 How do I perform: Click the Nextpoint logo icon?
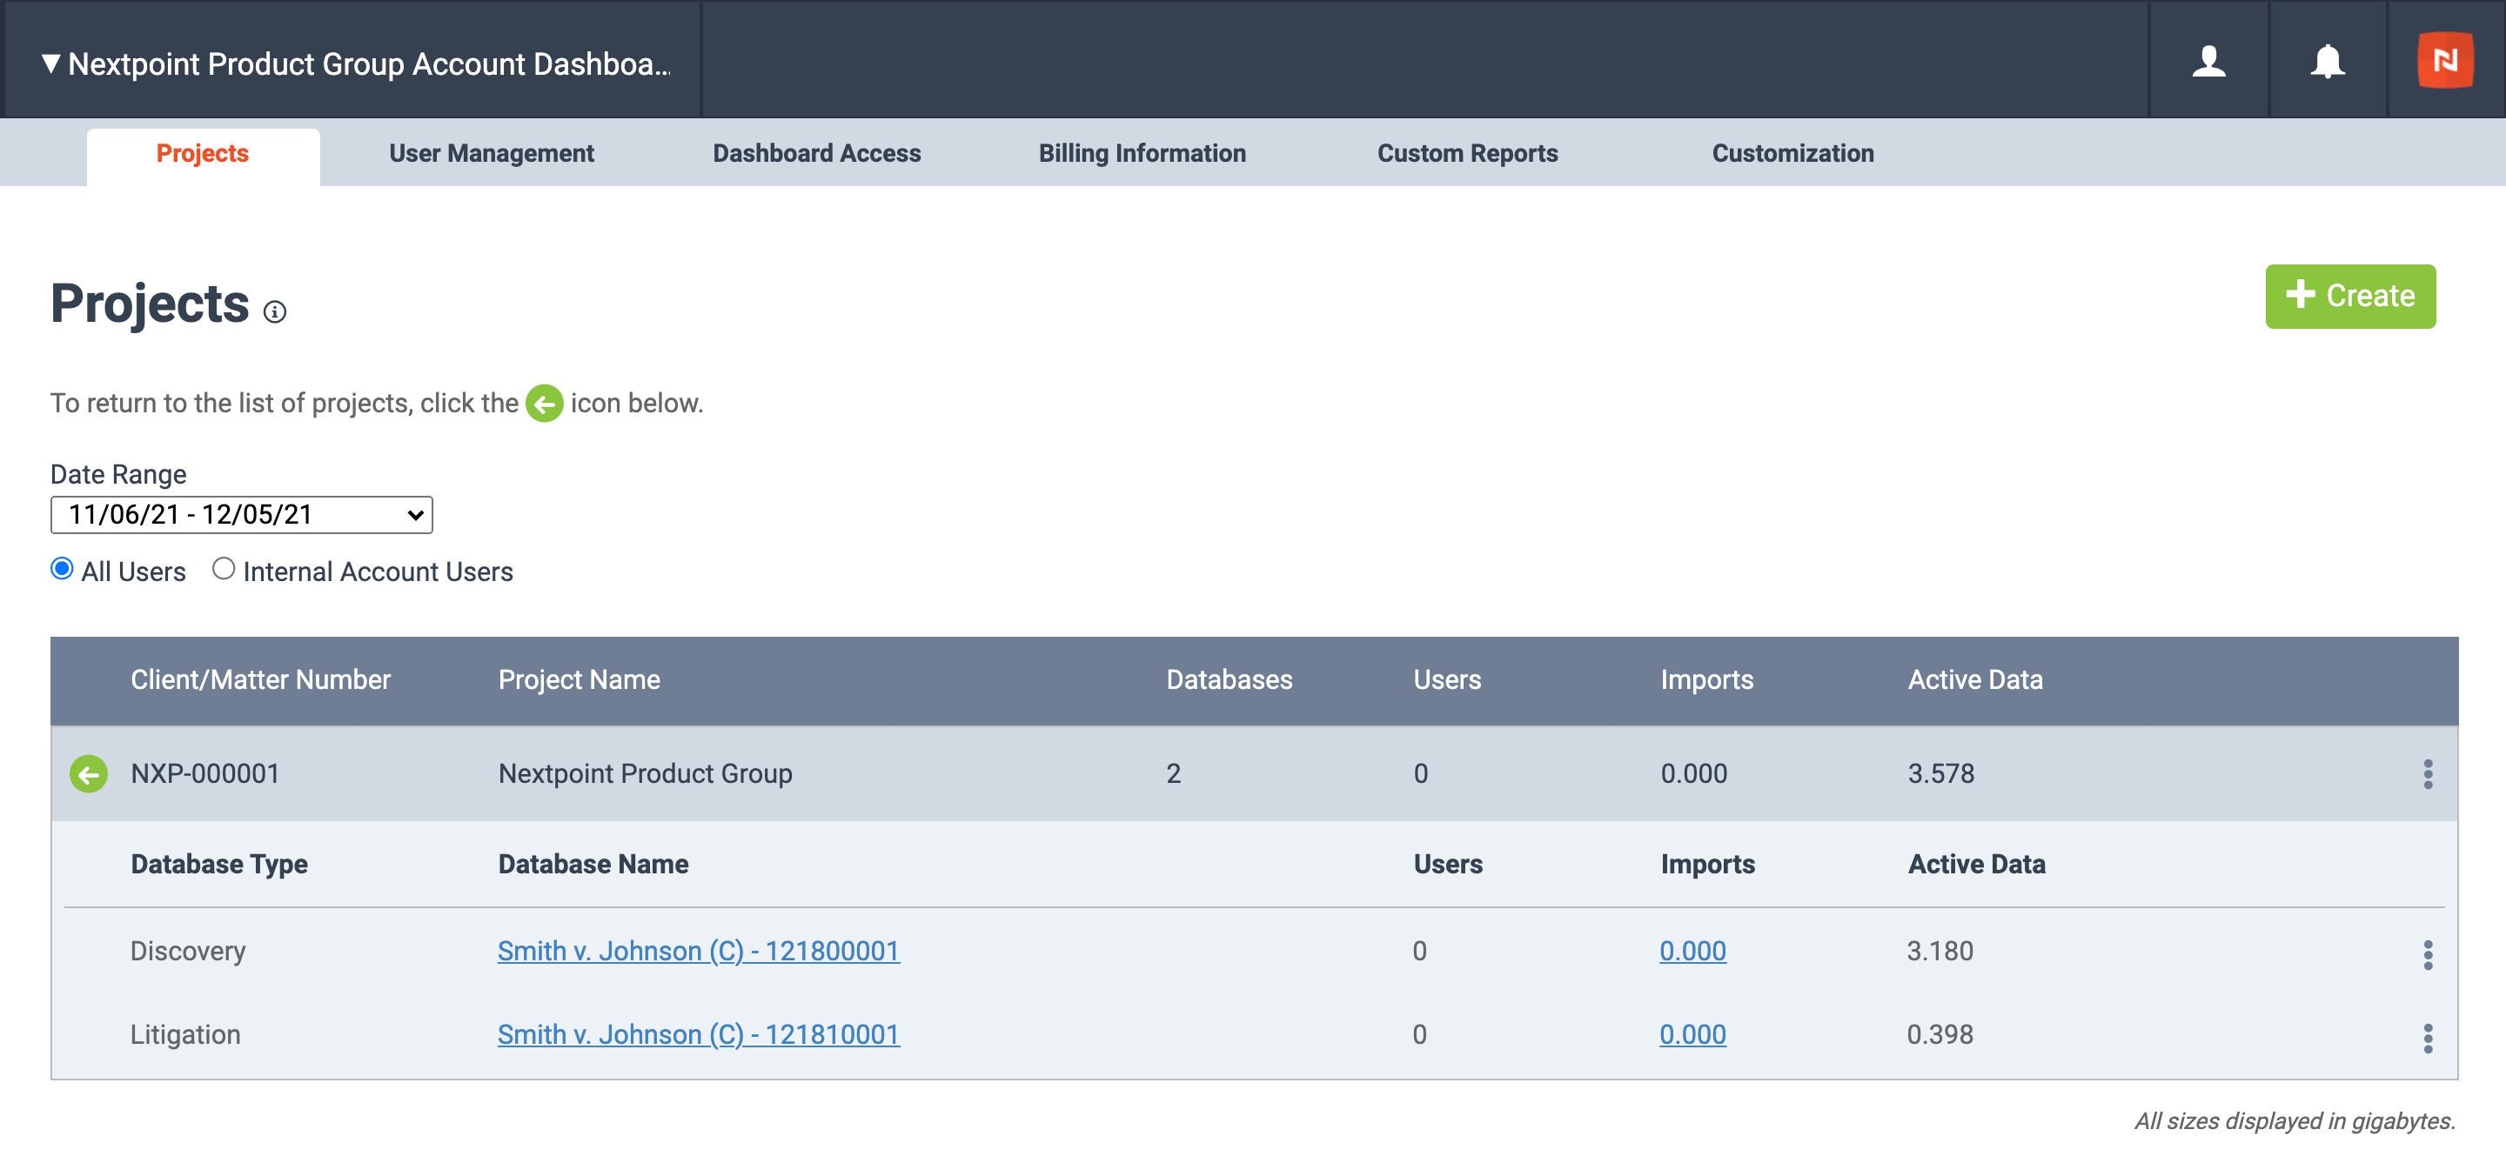[2445, 60]
